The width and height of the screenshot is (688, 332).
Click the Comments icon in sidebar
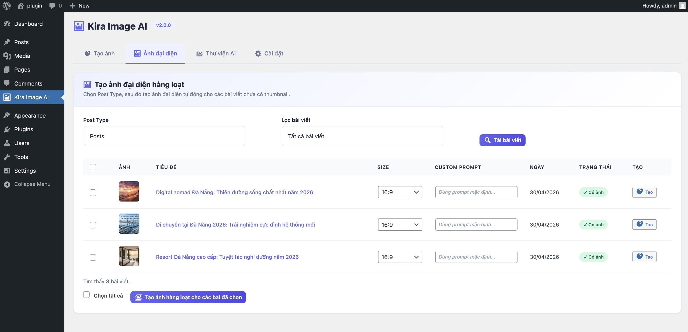click(x=7, y=83)
